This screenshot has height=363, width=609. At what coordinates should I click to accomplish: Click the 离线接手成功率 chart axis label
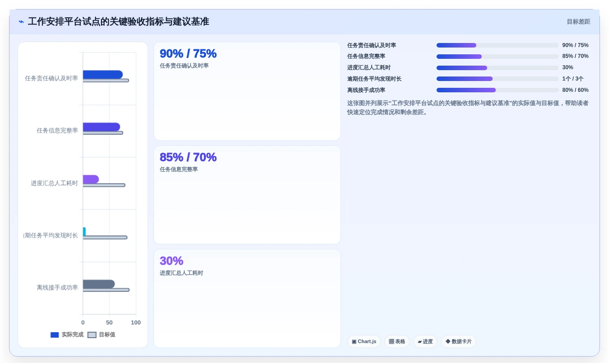click(x=57, y=287)
